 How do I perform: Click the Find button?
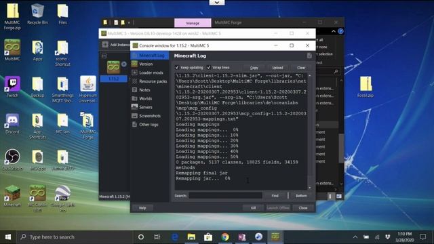coord(275,196)
